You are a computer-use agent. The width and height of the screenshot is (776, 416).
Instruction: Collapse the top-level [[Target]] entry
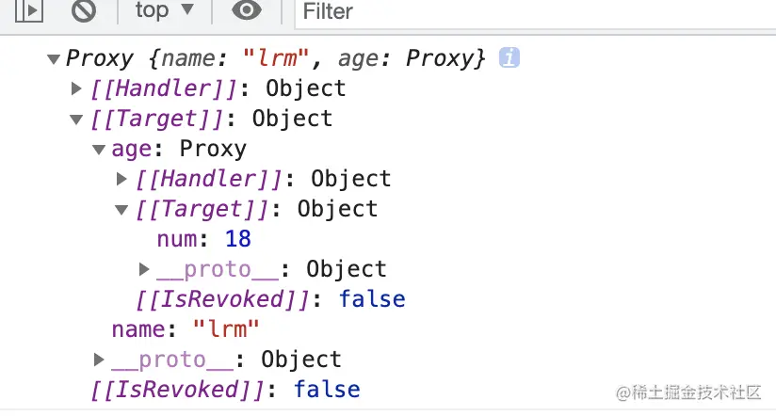(77, 120)
